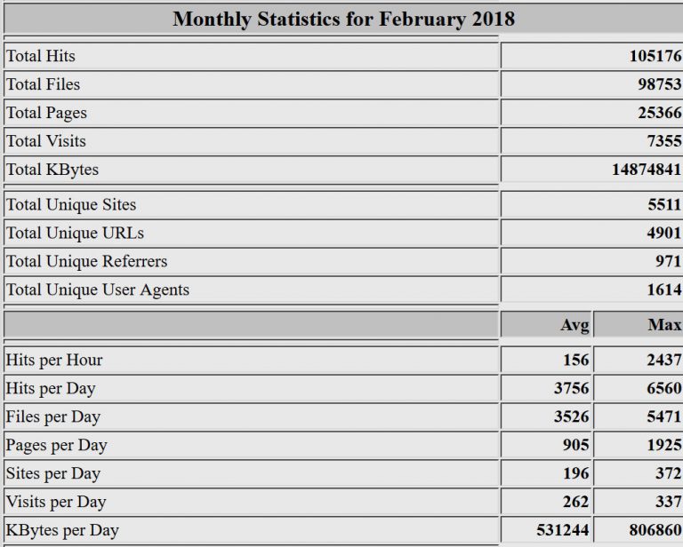Click the Total Unique URLs value 4901
The height and width of the screenshot is (547, 683).
(664, 234)
